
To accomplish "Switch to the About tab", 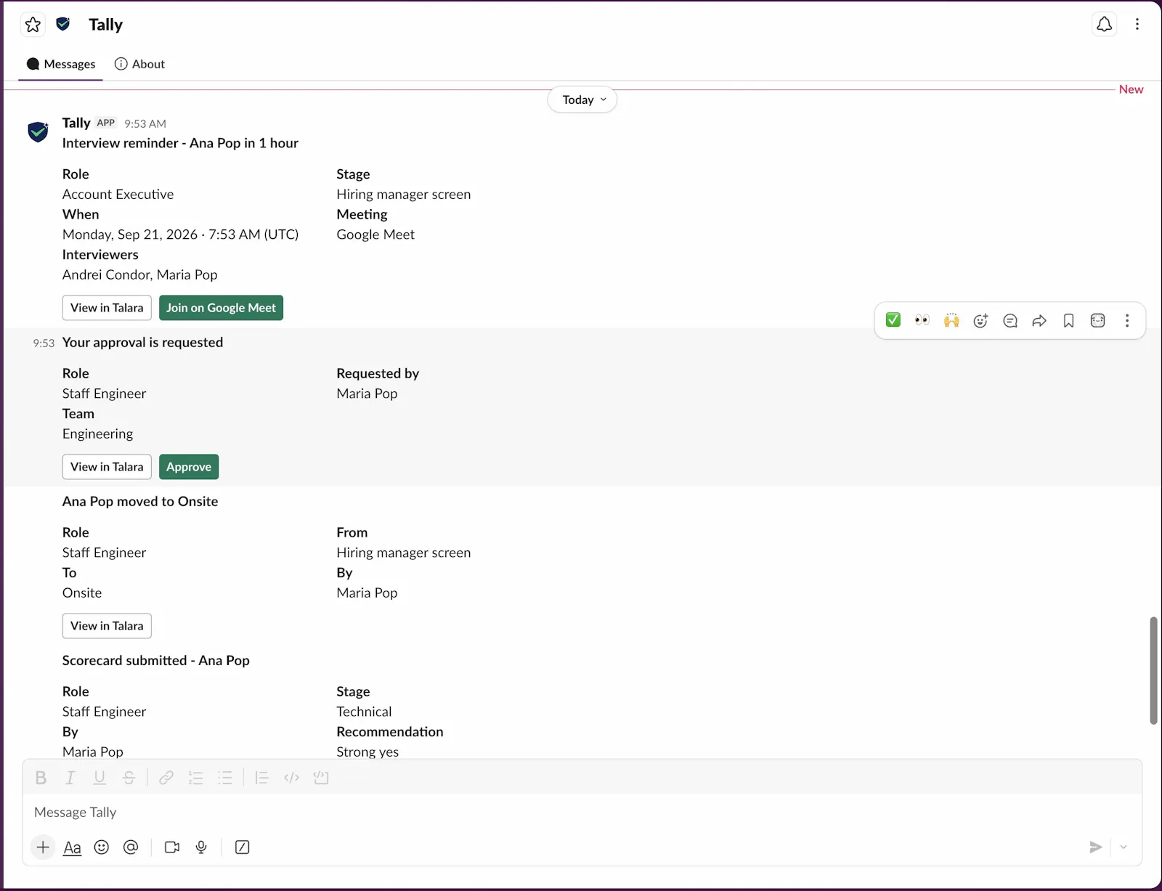I will [x=140, y=64].
